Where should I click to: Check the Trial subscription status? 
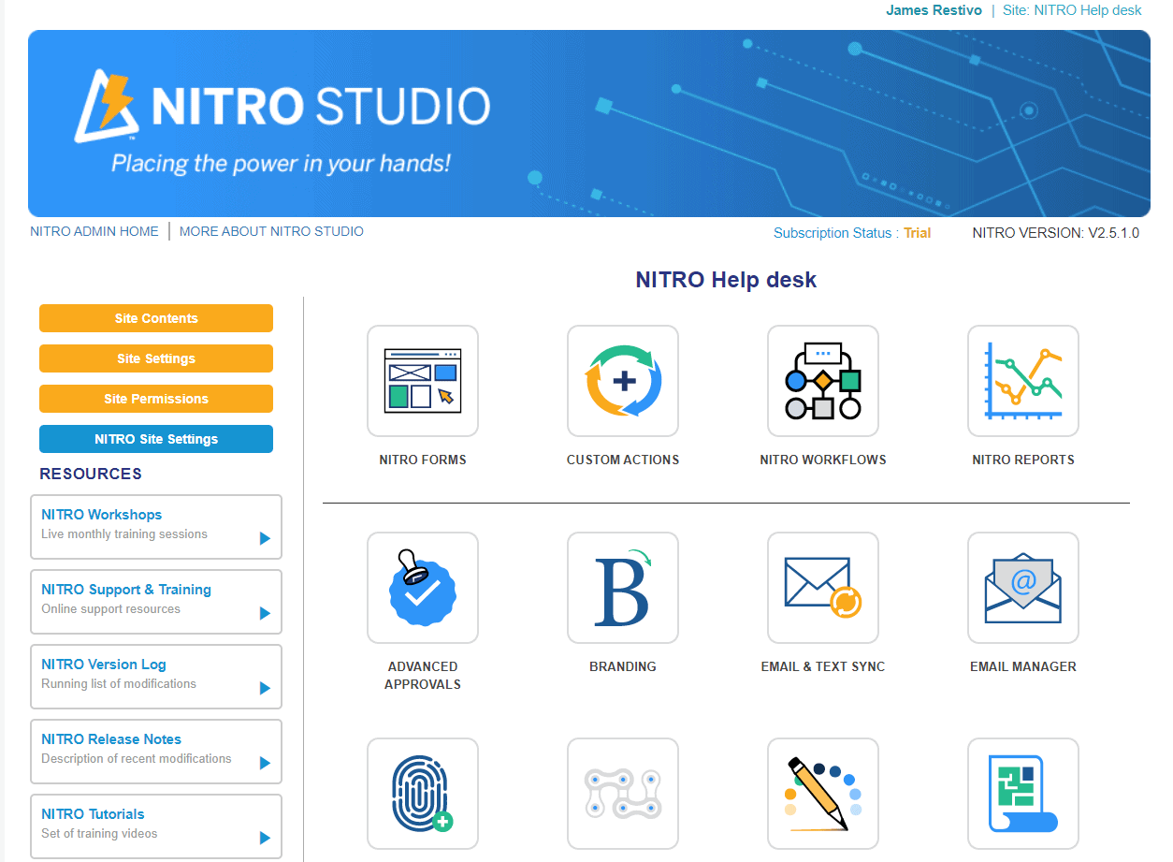[x=917, y=232]
